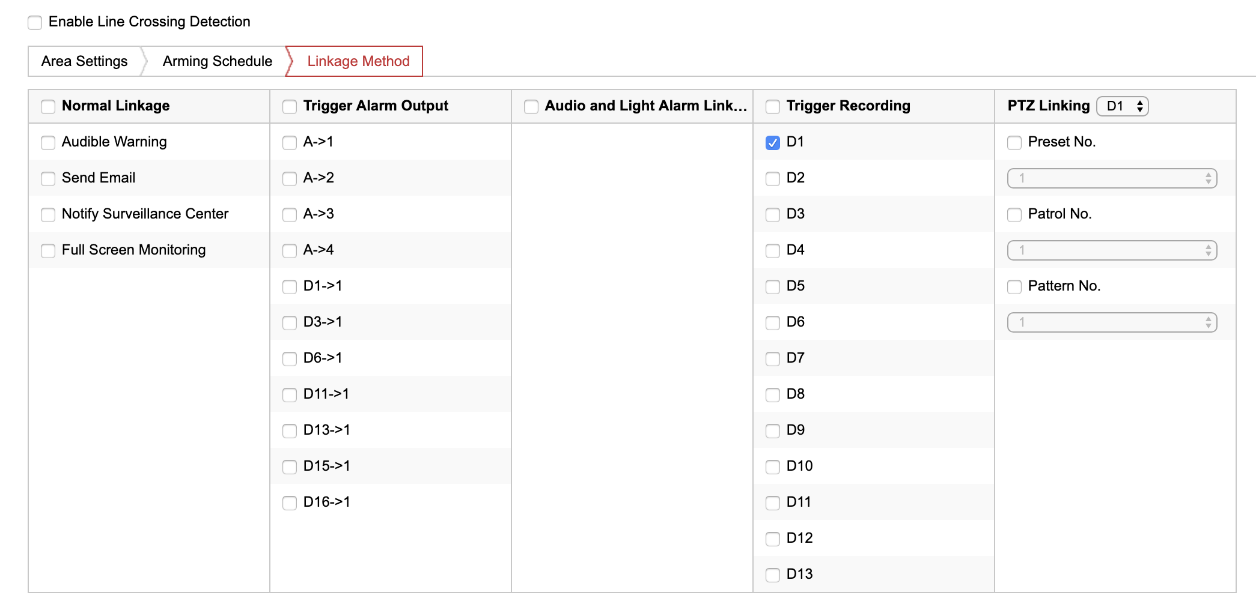The image size is (1256, 610).
Task: Select all Trigger Alarm Output checkbox
Action: tap(290, 107)
